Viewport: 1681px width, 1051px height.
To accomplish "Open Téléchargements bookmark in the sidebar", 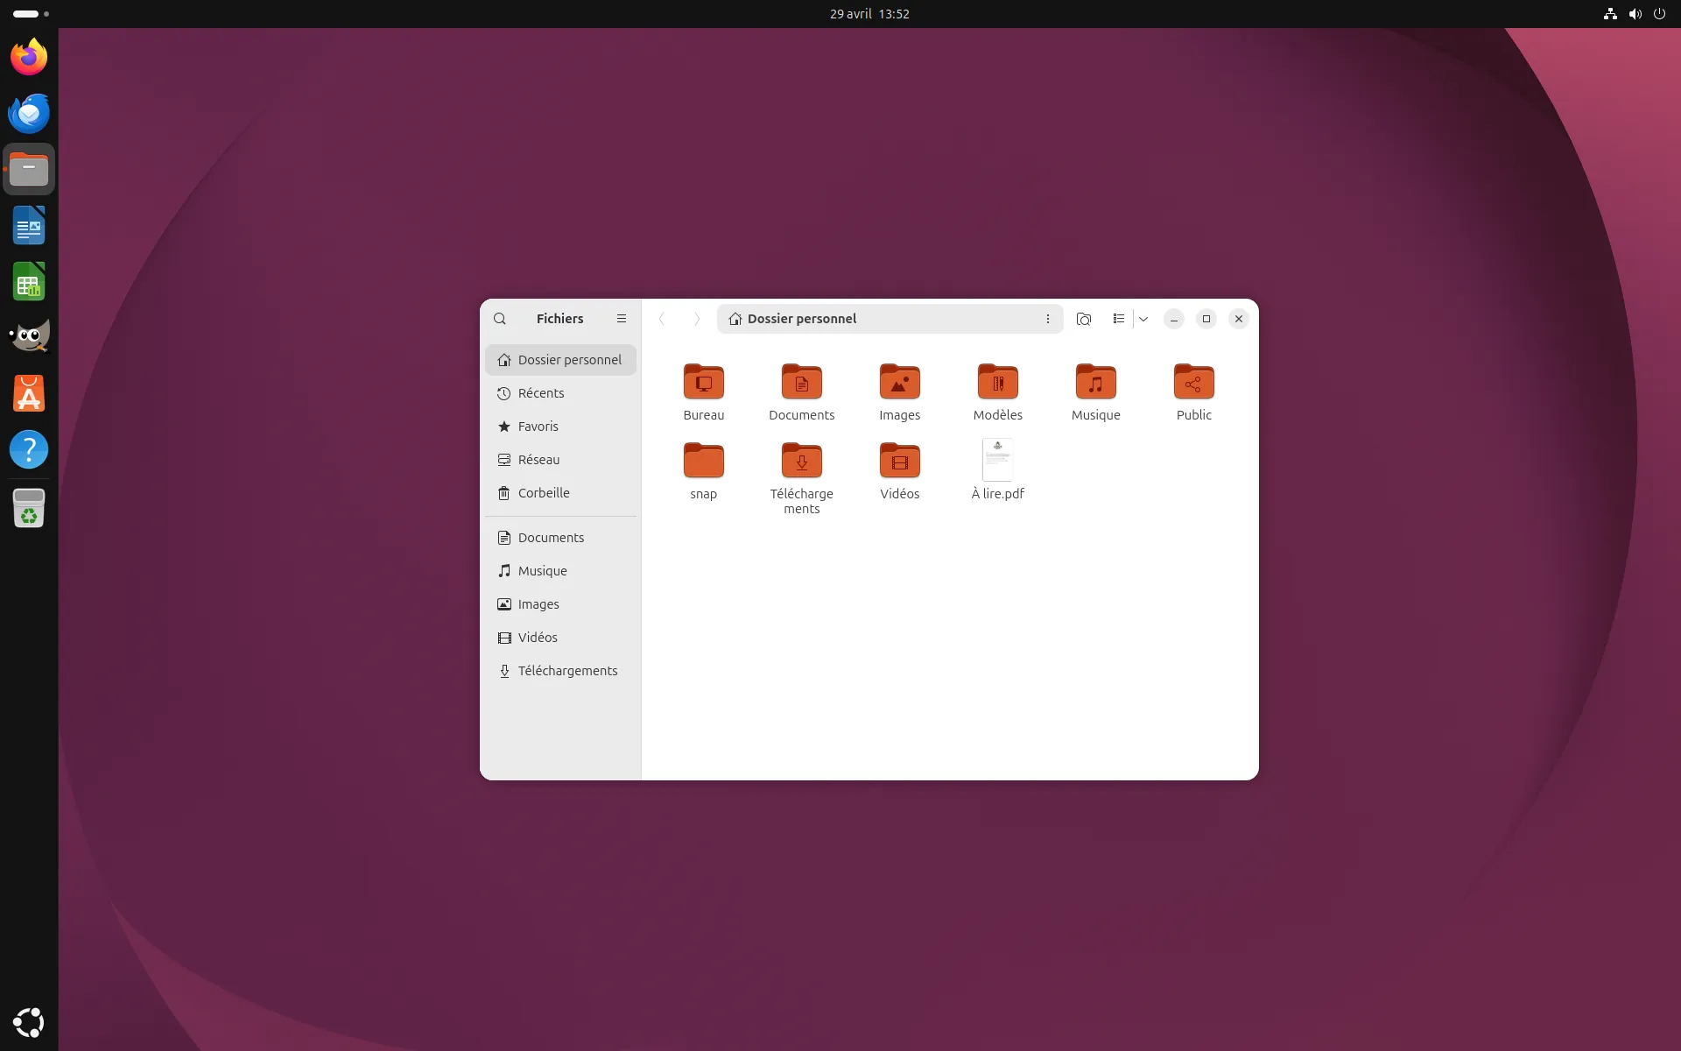I will click(560, 671).
